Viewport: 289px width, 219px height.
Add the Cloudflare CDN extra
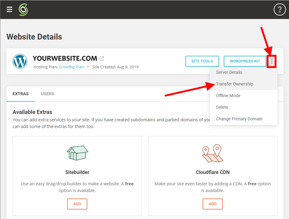(213, 204)
